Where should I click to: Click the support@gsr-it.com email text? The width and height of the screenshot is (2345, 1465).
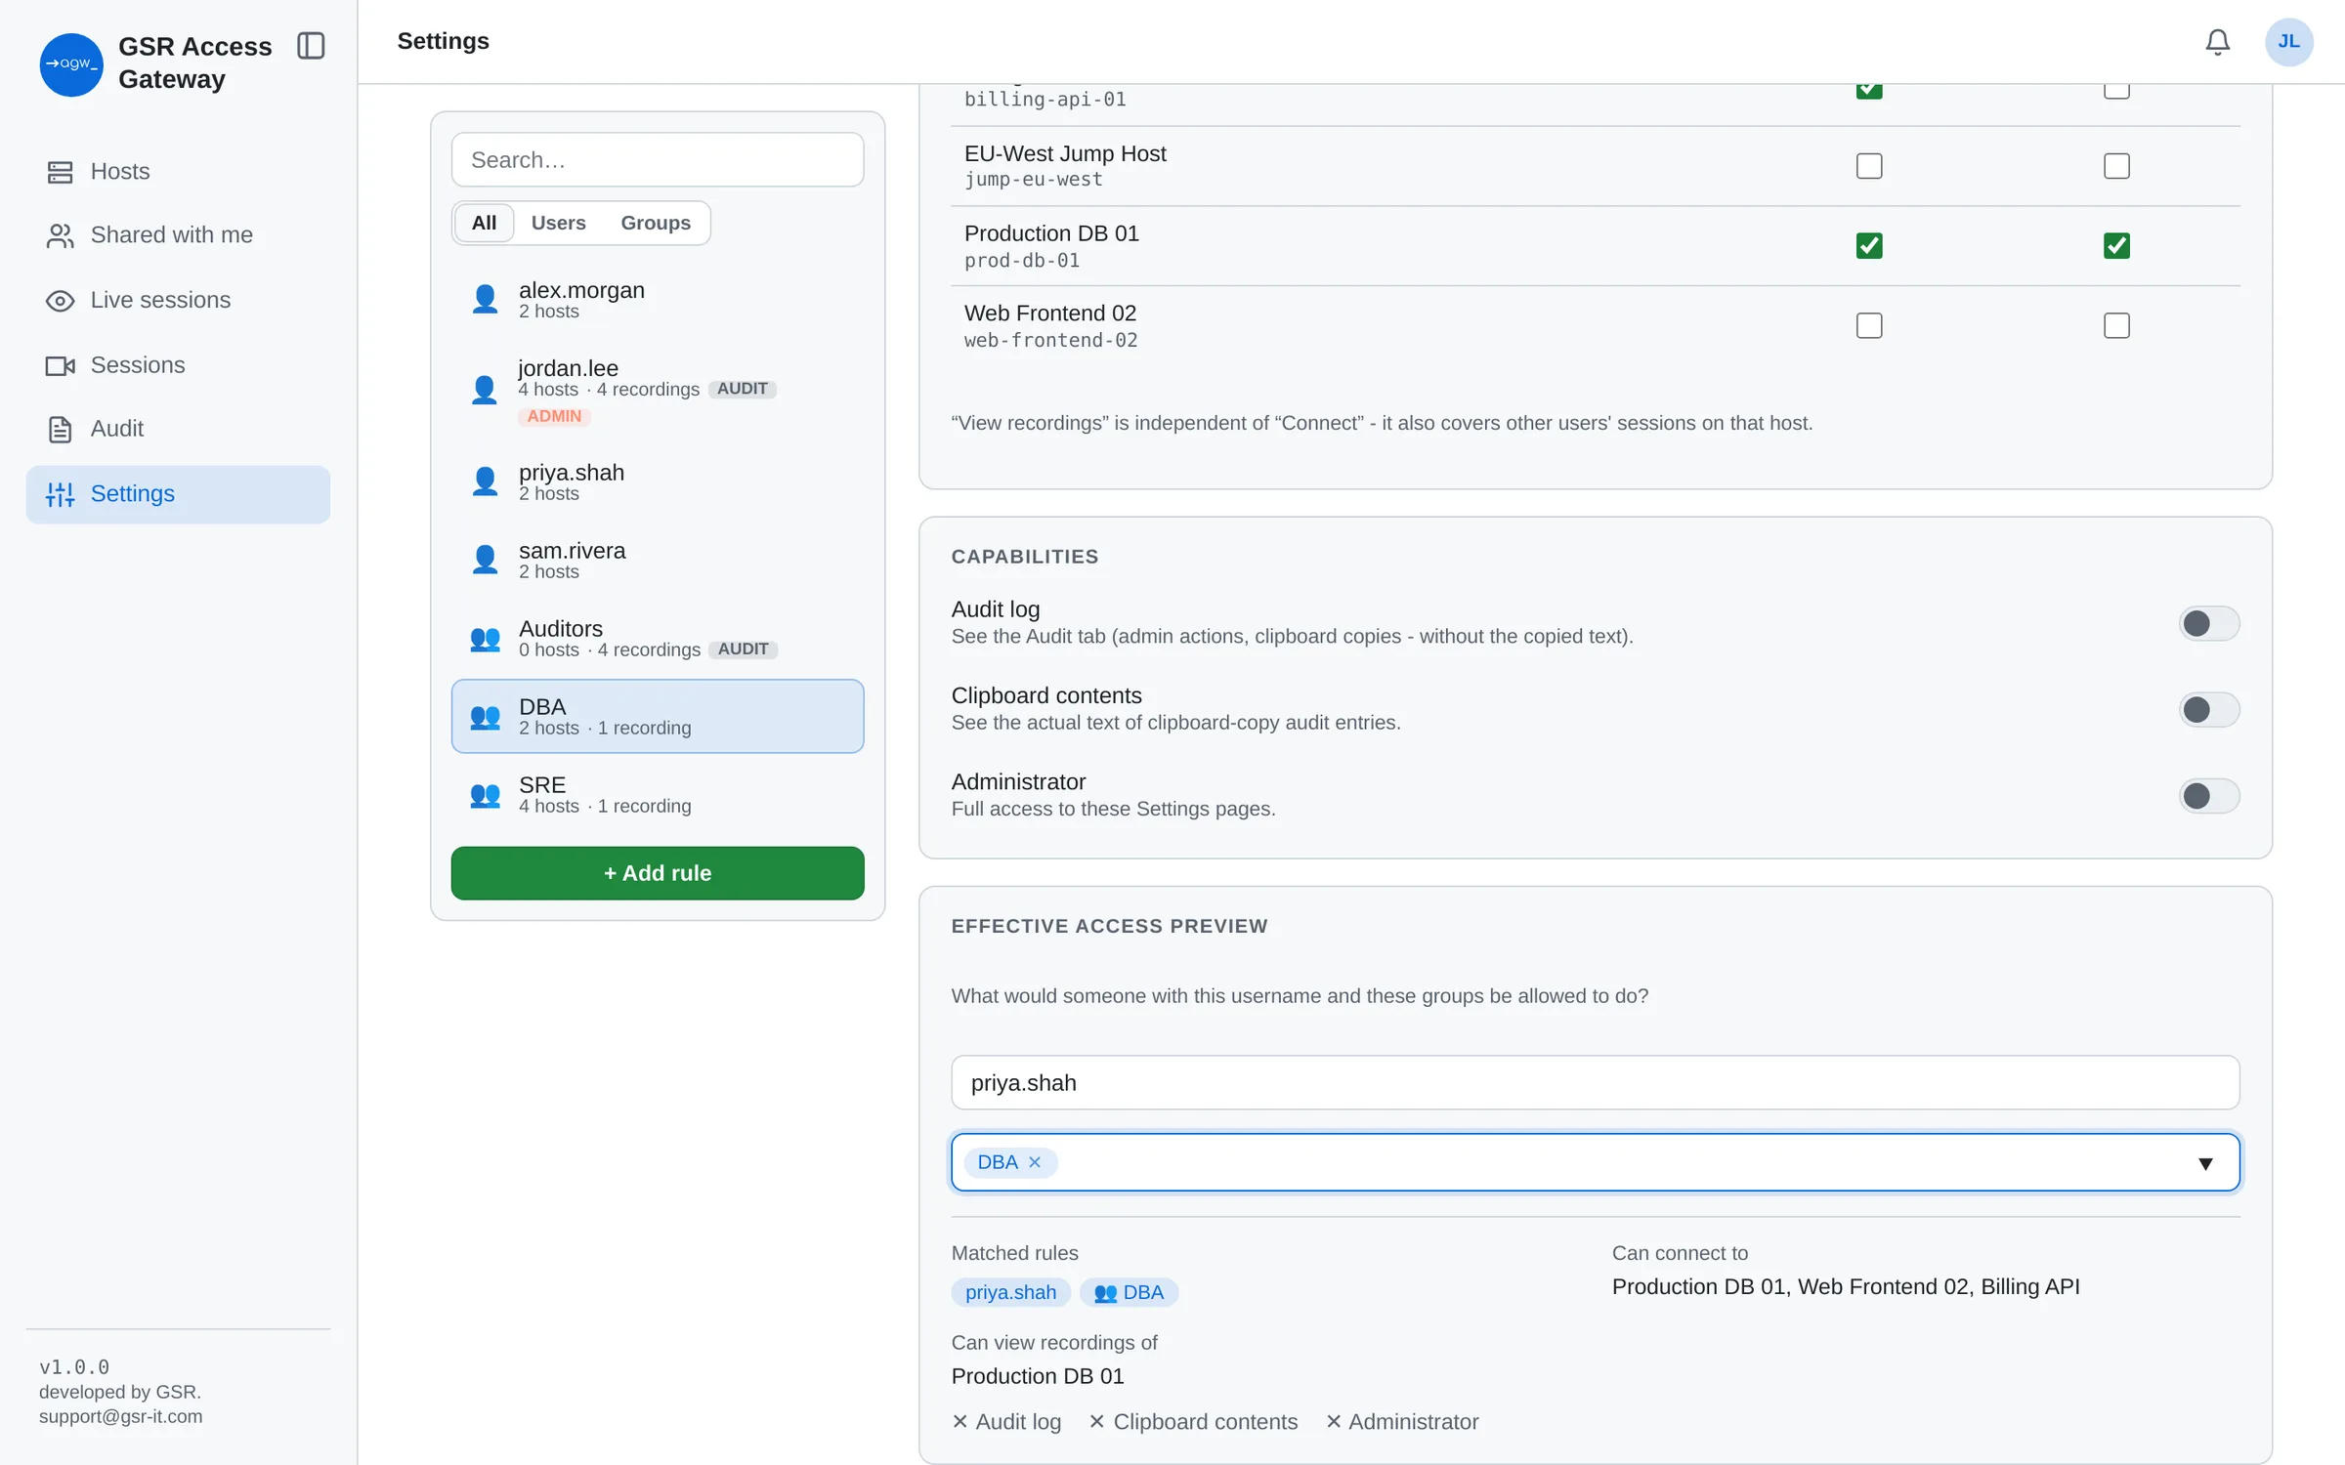tap(121, 1416)
